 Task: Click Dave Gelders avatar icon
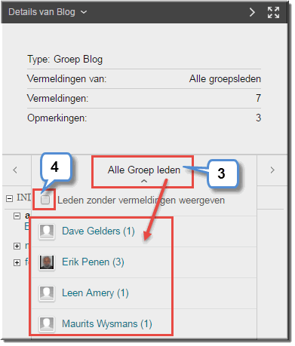47,231
